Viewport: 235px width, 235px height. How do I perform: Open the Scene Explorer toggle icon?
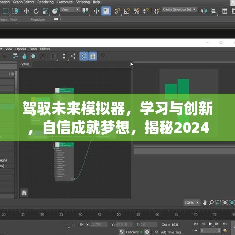tap(225, 11)
